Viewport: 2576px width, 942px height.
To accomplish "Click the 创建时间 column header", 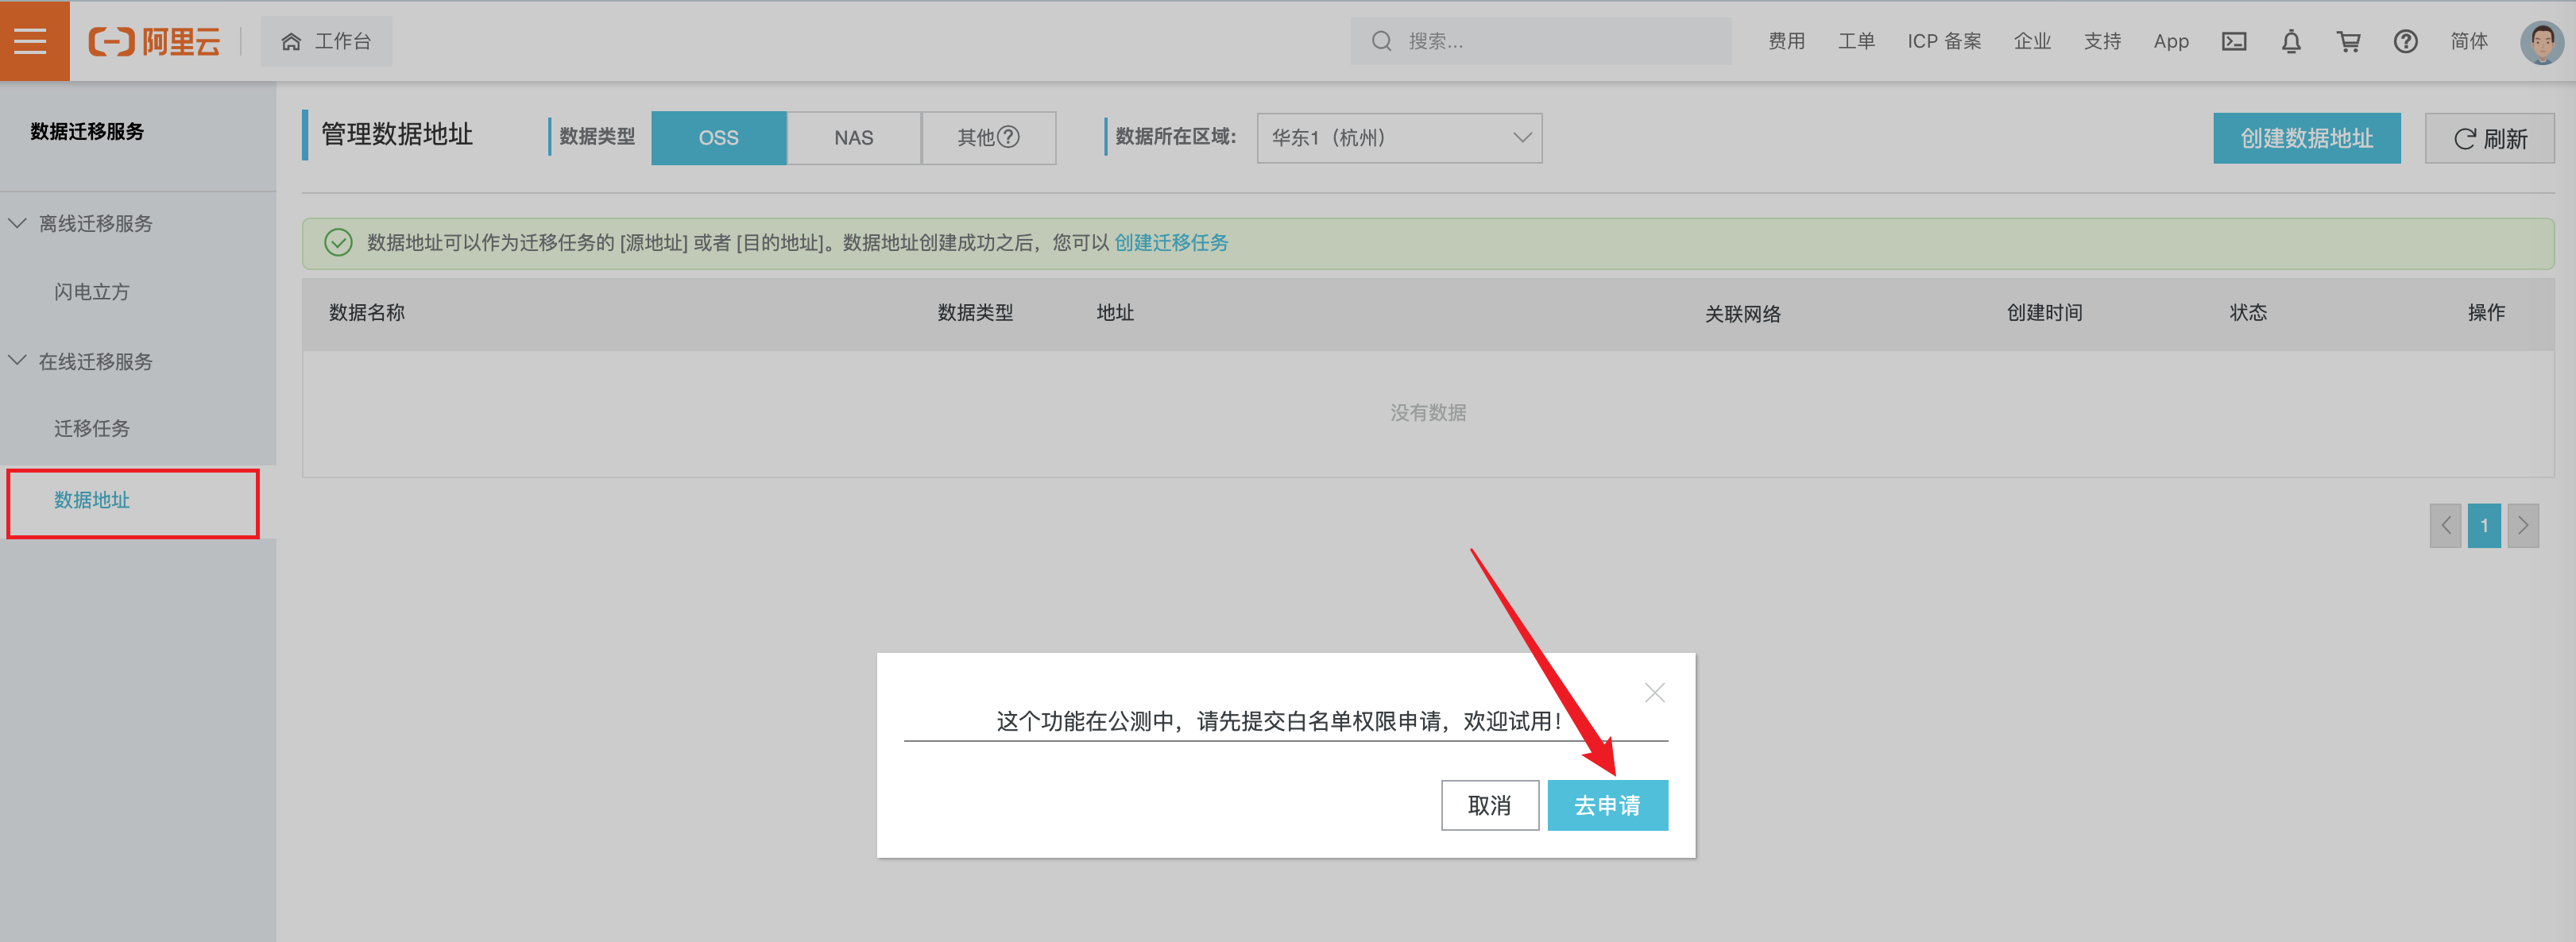I will pyautogui.click(x=2044, y=313).
